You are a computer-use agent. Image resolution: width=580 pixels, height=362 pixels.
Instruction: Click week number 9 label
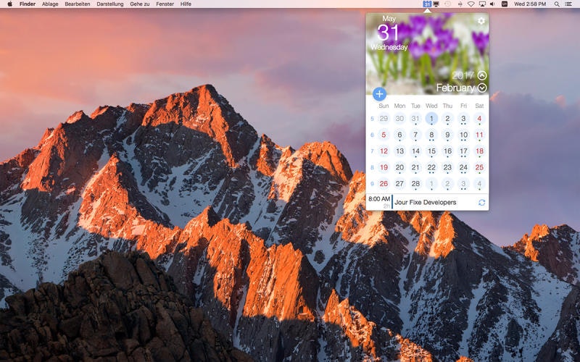[x=372, y=184]
